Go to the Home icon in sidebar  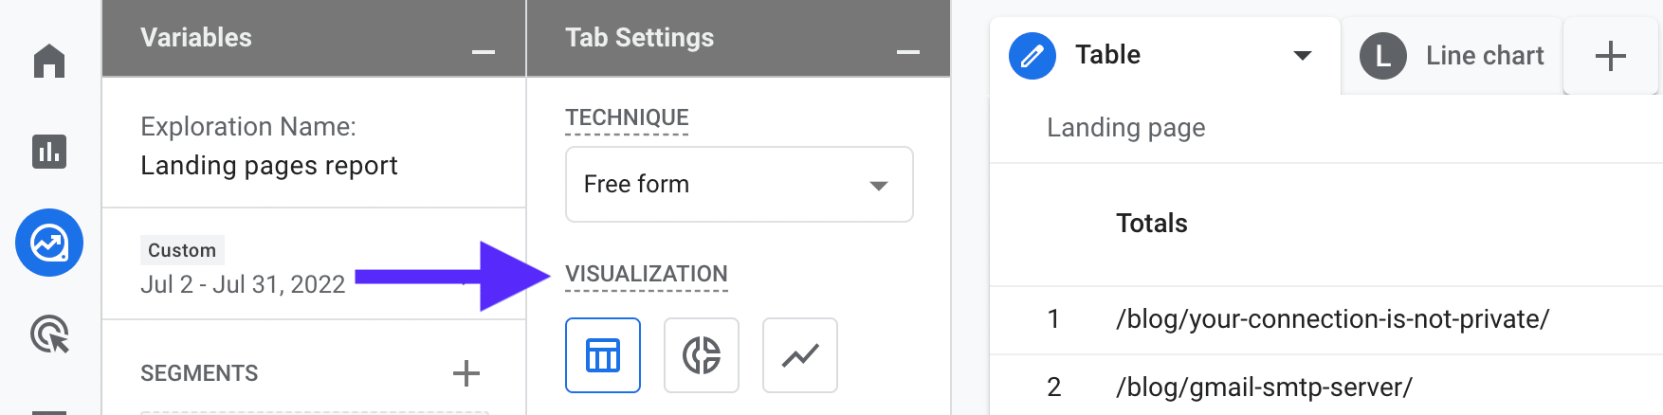(x=49, y=62)
